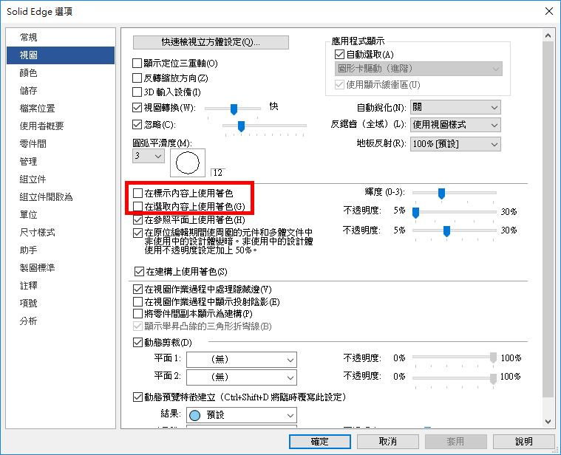Screen dimensions: 561x455
Task: Open 快速檢視立方體設定 dialog button
Action: [211, 42]
